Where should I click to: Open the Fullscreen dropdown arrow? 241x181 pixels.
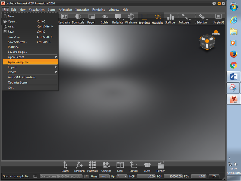[190, 19]
